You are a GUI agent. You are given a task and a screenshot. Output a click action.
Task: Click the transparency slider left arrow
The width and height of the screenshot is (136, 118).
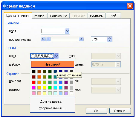43,39
